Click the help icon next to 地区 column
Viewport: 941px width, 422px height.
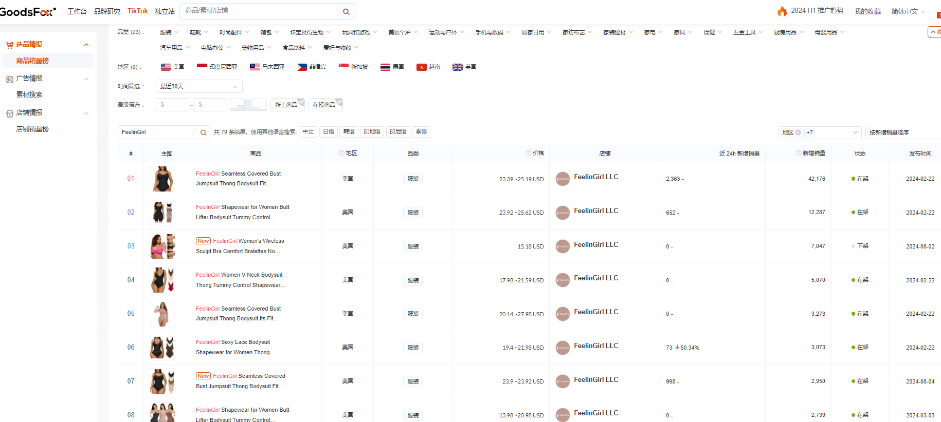(341, 153)
